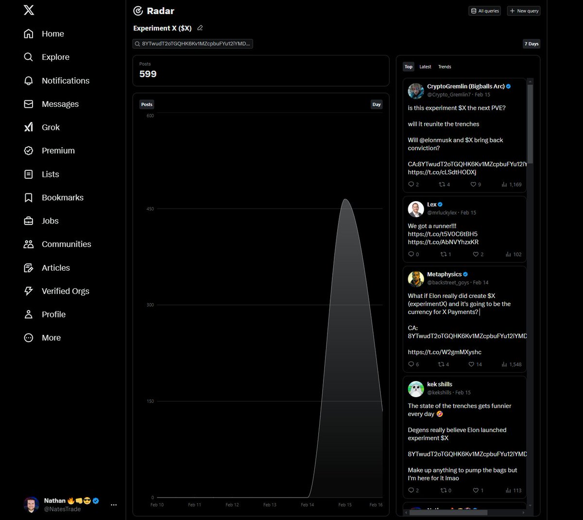
Task: Open link t.co/AbNVYhzxKR
Action: tap(443, 242)
